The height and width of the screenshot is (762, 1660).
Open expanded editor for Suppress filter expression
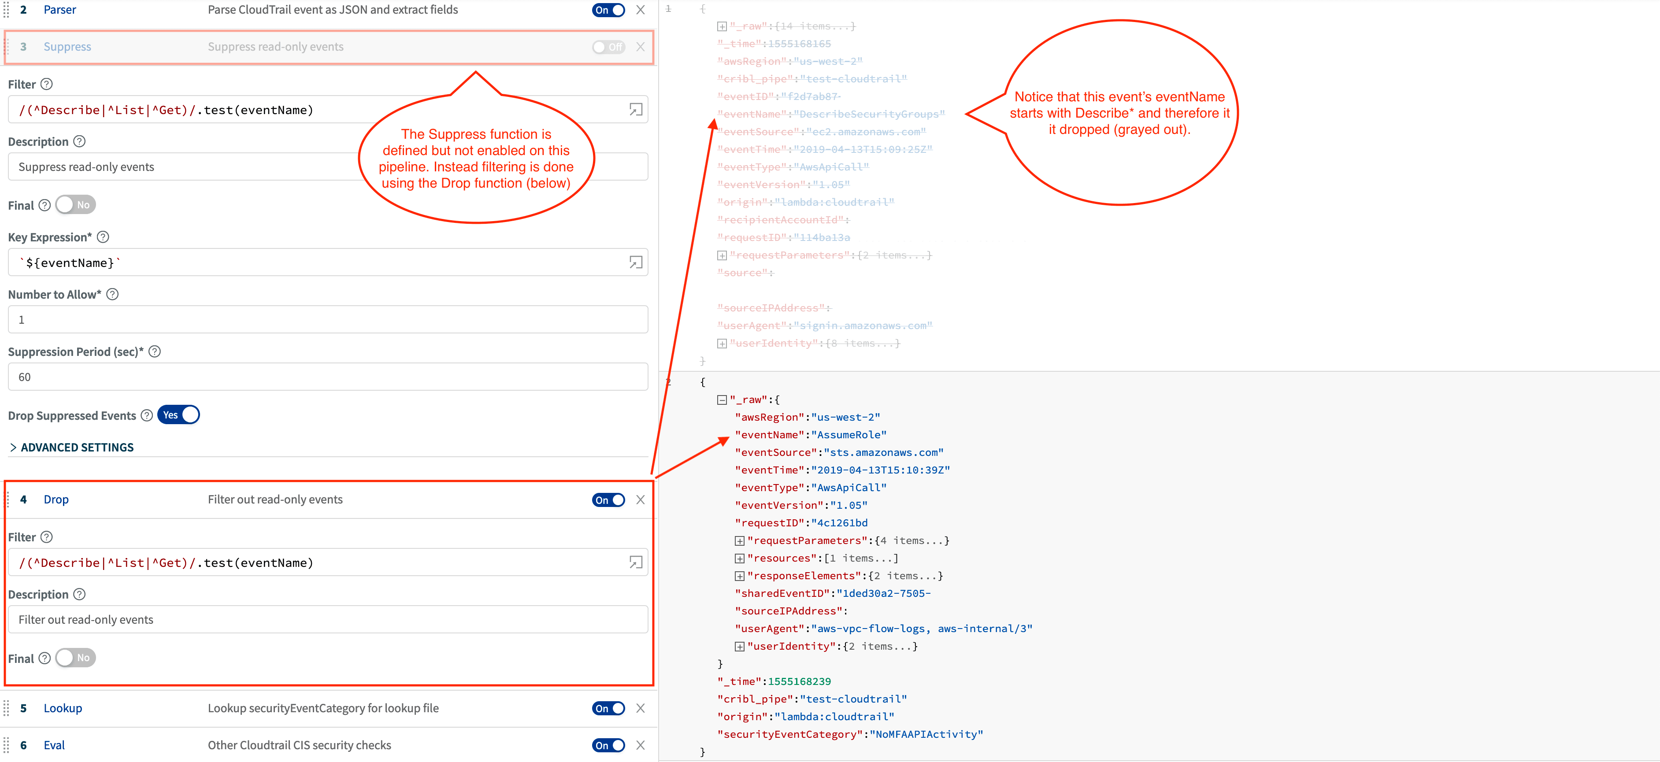pyautogui.click(x=635, y=110)
